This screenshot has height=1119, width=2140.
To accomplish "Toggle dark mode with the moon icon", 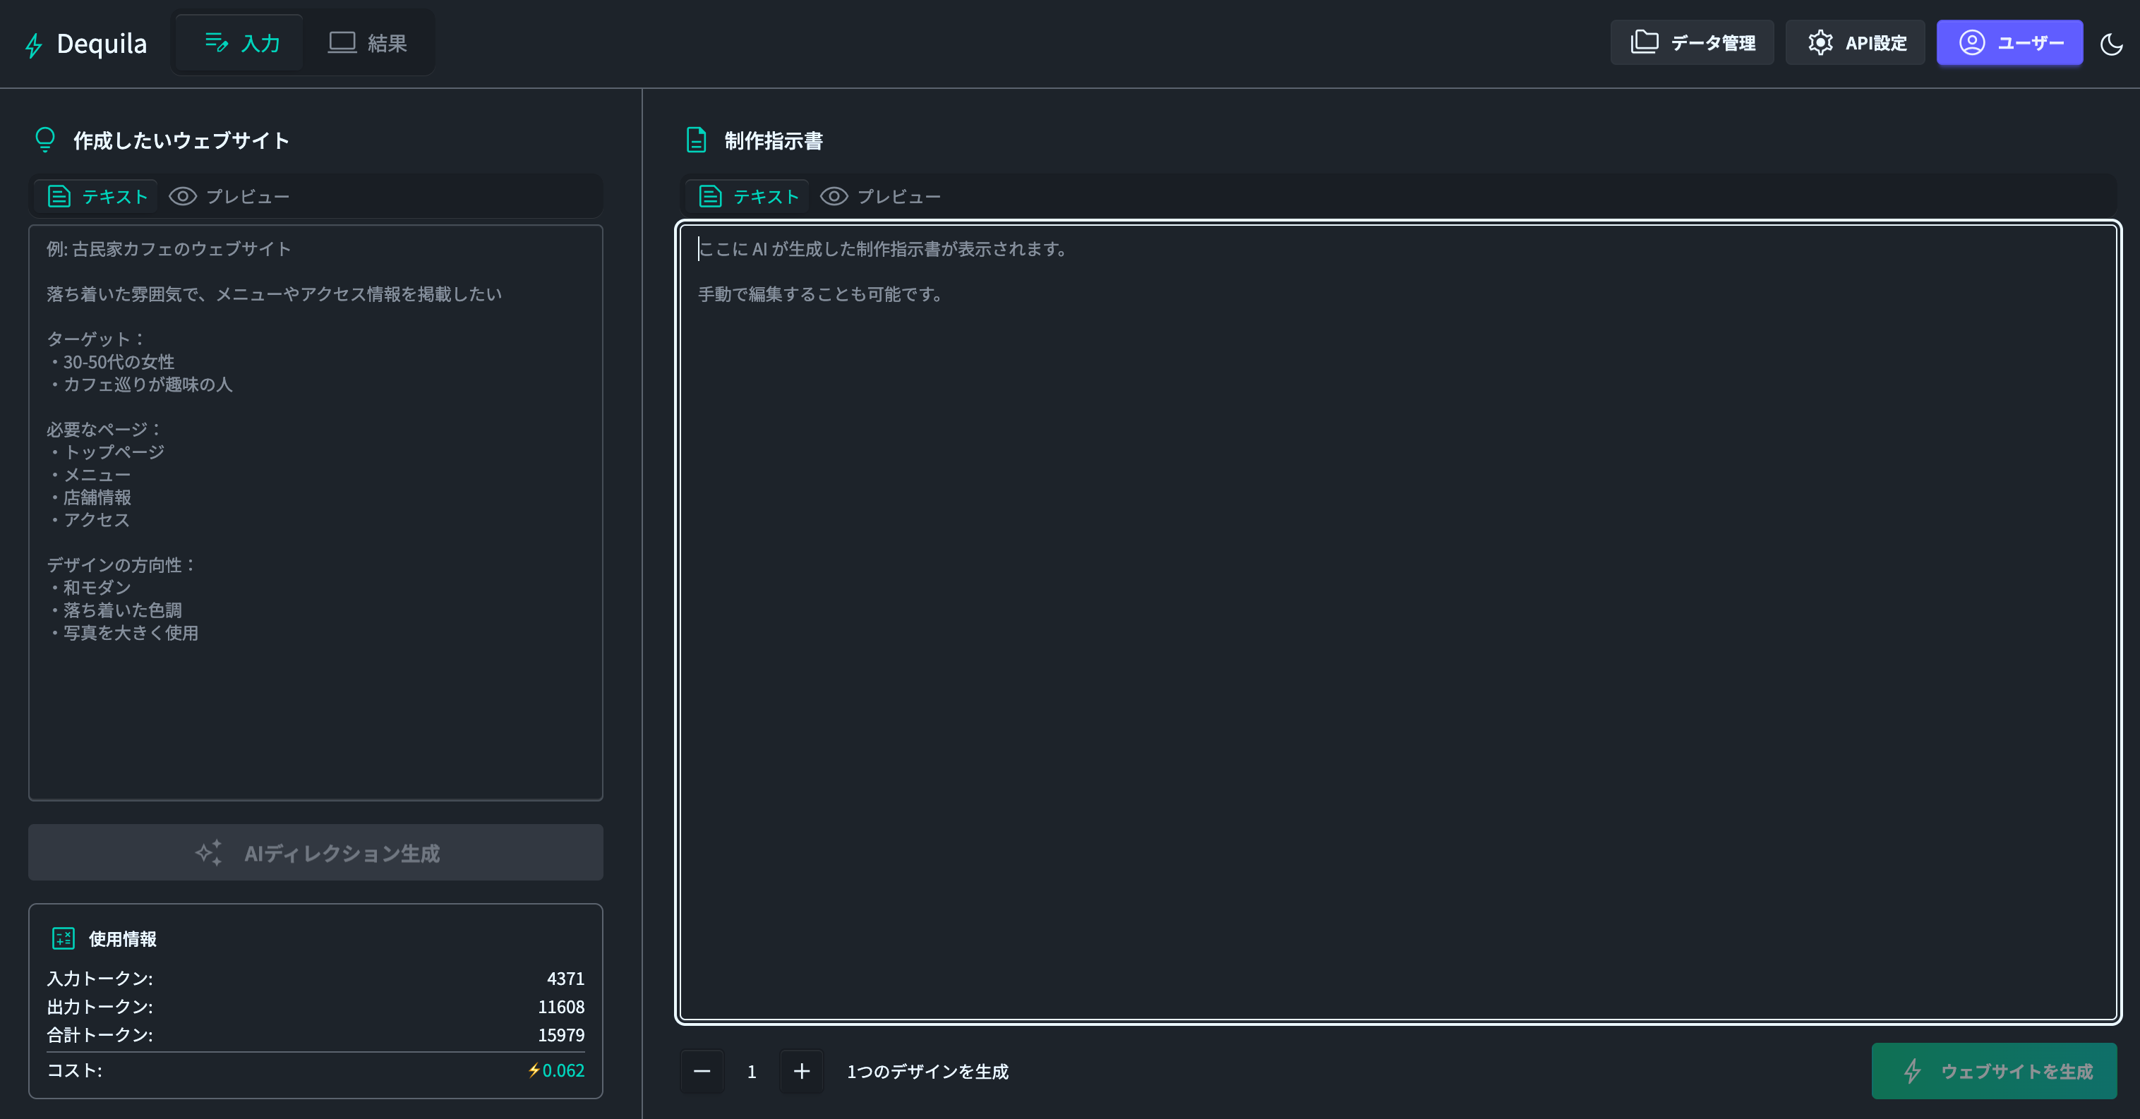I will click(2111, 44).
